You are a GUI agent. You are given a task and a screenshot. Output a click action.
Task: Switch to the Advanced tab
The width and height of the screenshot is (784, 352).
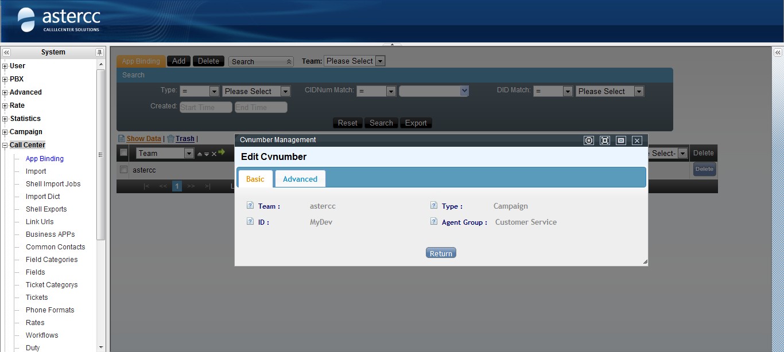coord(300,179)
